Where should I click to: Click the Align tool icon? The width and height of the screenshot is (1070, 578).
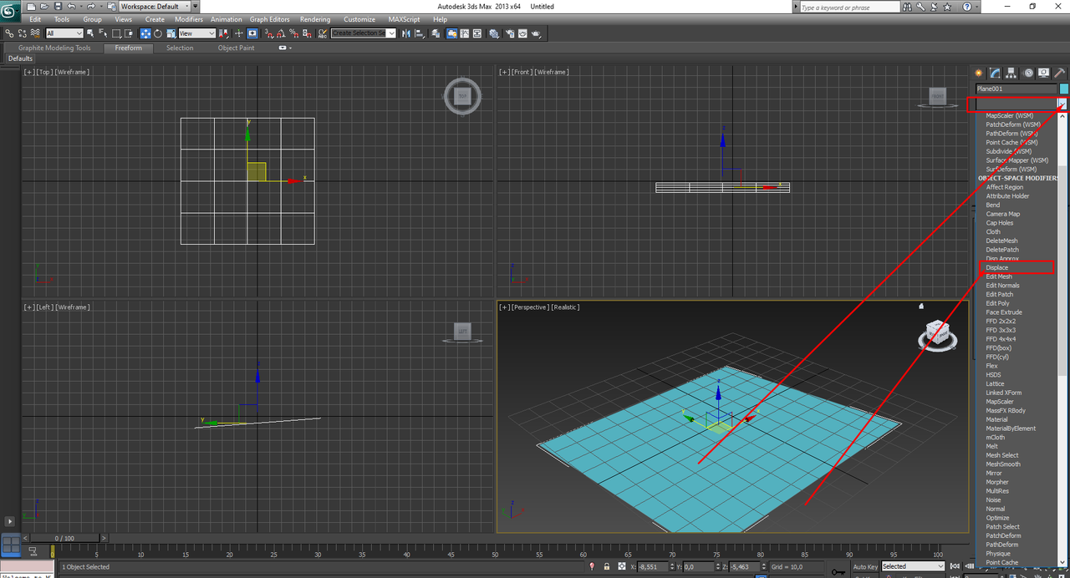(419, 33)
